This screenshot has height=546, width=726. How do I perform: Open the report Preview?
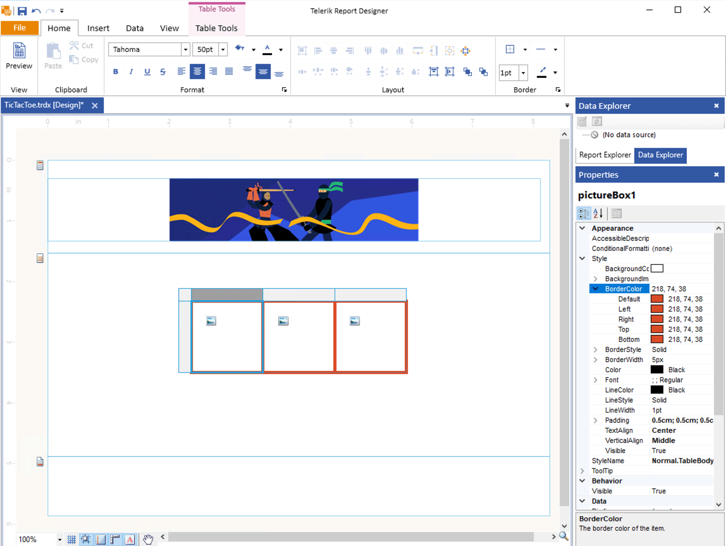tap(19, 56)
